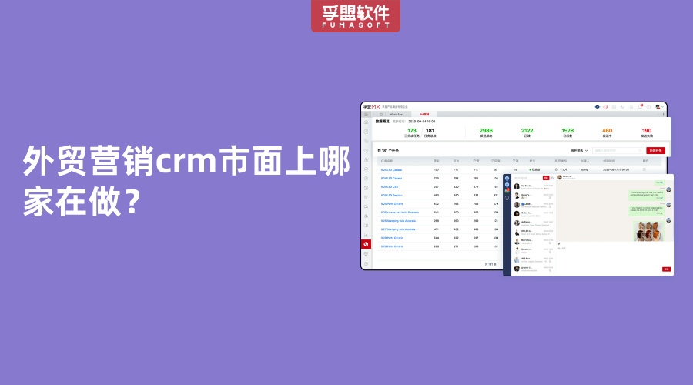
Task: Click the 2122 read statistic
Action: tap(527, 132)
